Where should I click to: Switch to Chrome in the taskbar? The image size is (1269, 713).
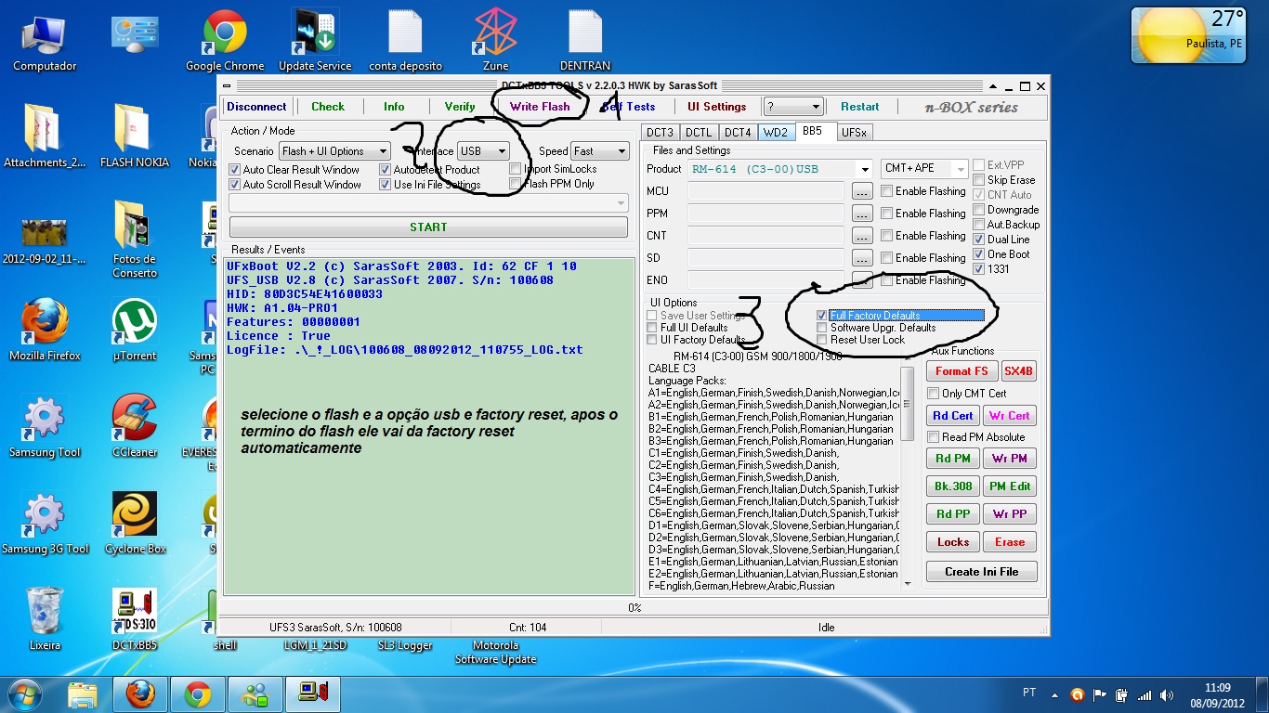point(197,694)
